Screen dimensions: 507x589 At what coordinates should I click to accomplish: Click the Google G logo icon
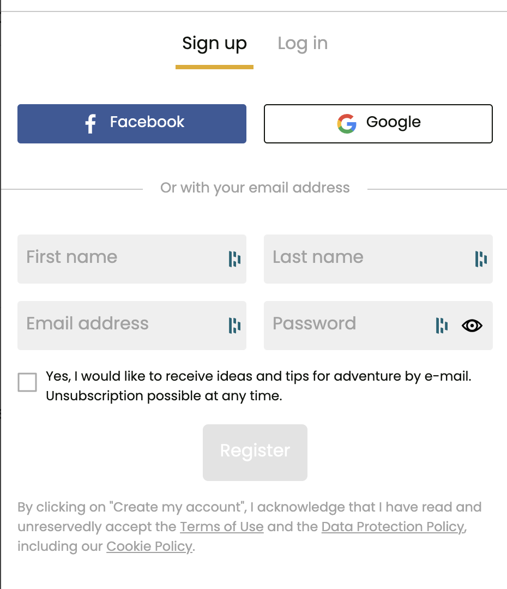pyautogui.click(x=347, y=124)
